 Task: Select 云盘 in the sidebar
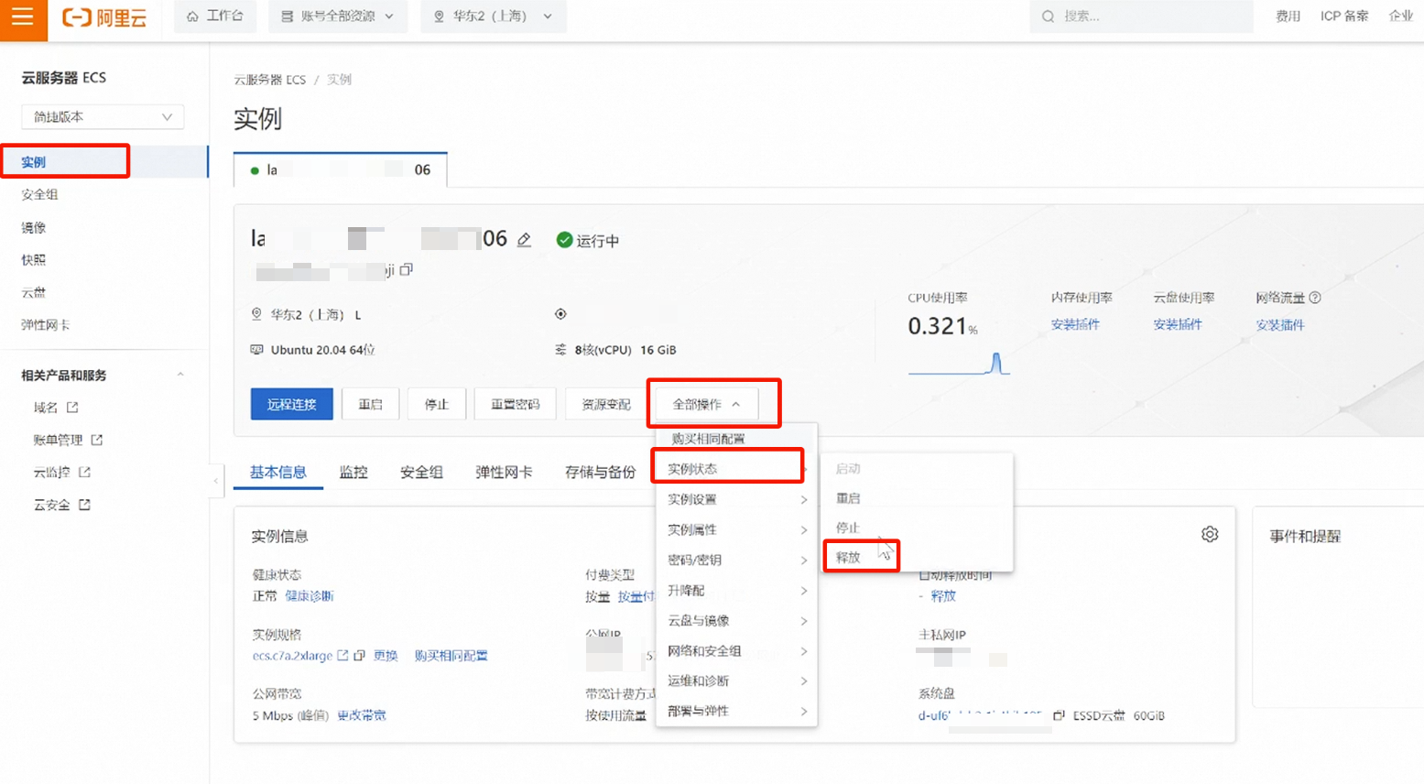tap(33, 293)
